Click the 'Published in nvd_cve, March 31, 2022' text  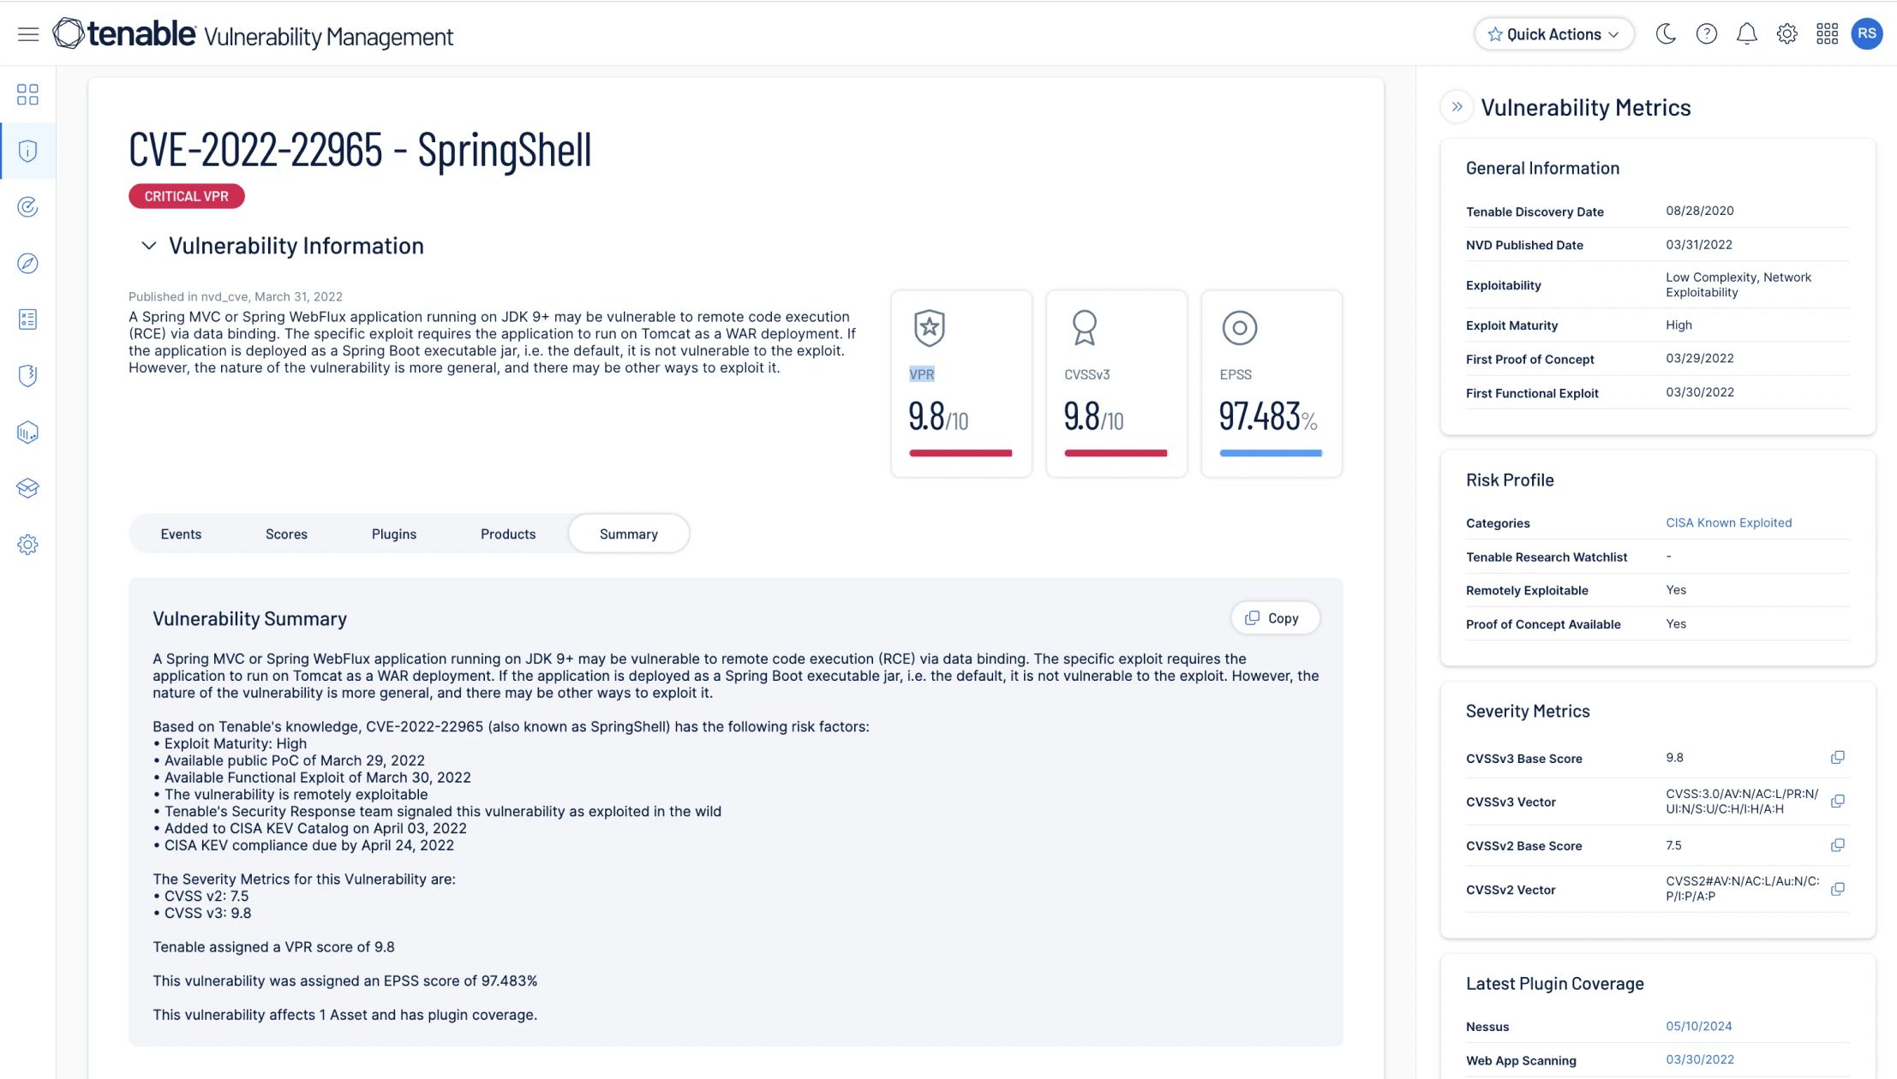pyautogui.click(x=235, y=296)
